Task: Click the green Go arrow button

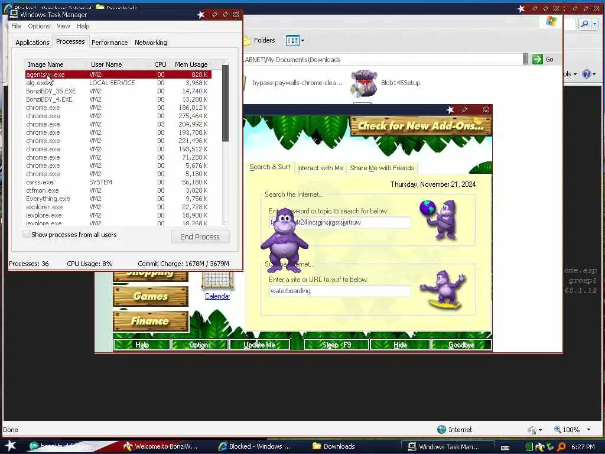Action: pos(538,59)
